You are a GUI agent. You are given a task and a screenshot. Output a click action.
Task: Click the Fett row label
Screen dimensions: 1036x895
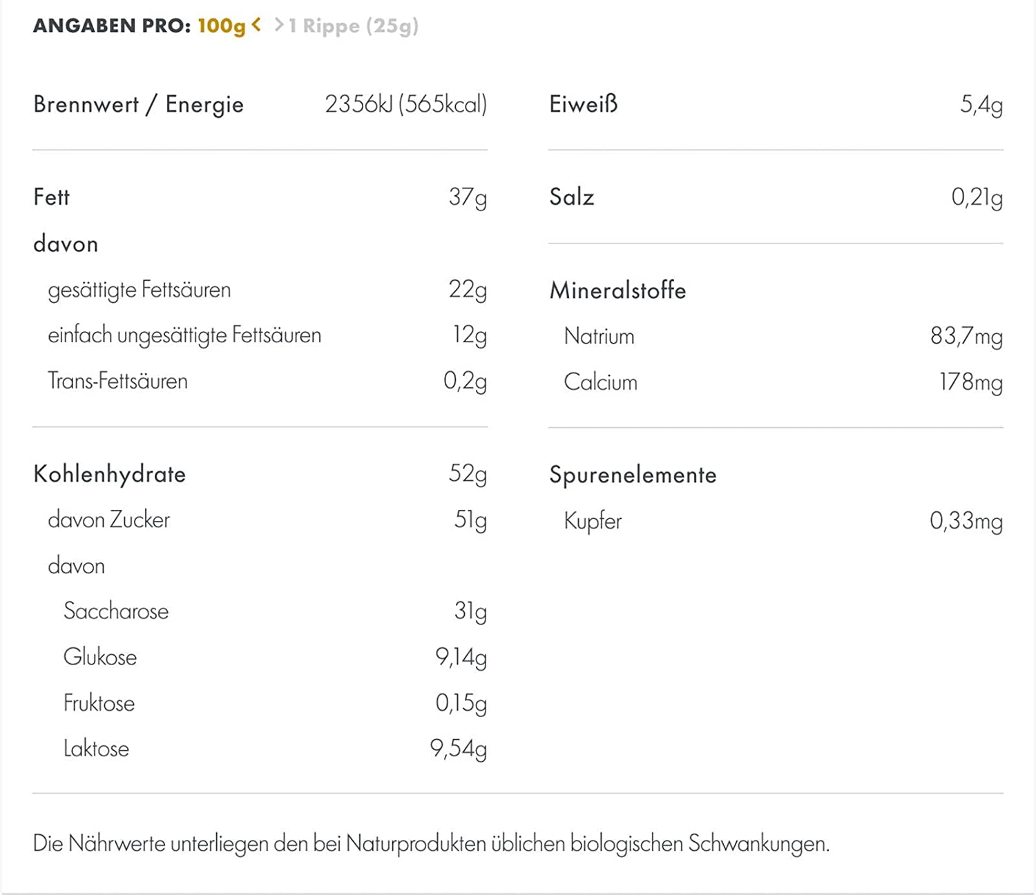click(x=52, y=197)
